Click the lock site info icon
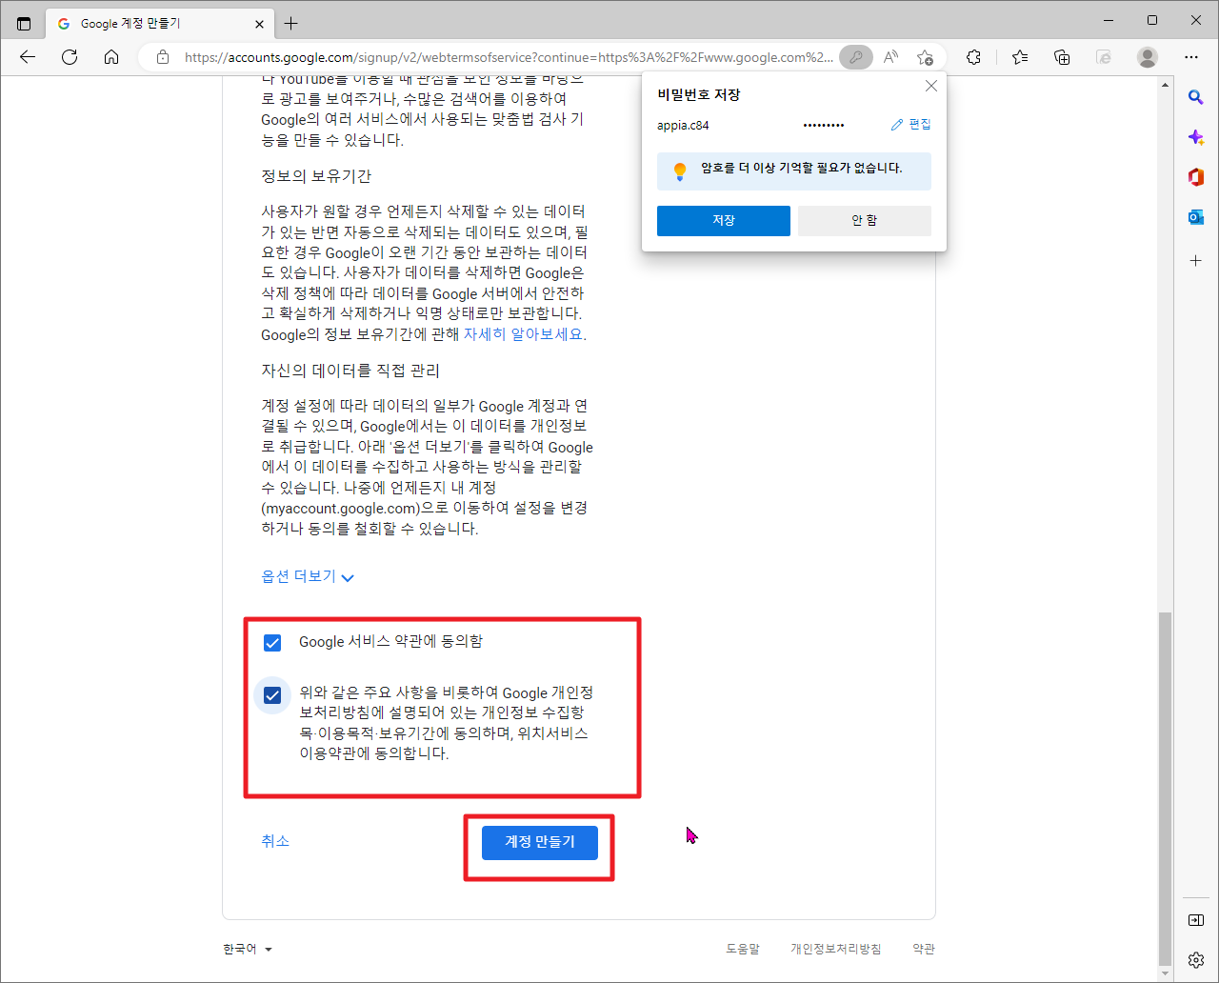 pos(163,57)
